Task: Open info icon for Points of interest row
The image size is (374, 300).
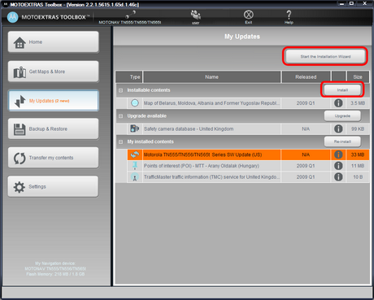Action: (x=338, y=166)
